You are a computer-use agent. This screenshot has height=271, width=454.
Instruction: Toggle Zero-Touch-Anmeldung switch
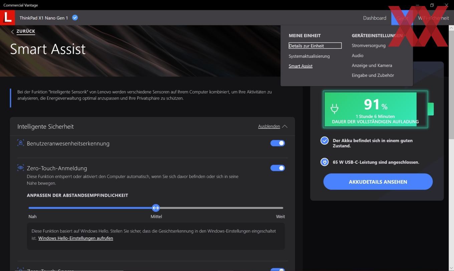point(277,168)
